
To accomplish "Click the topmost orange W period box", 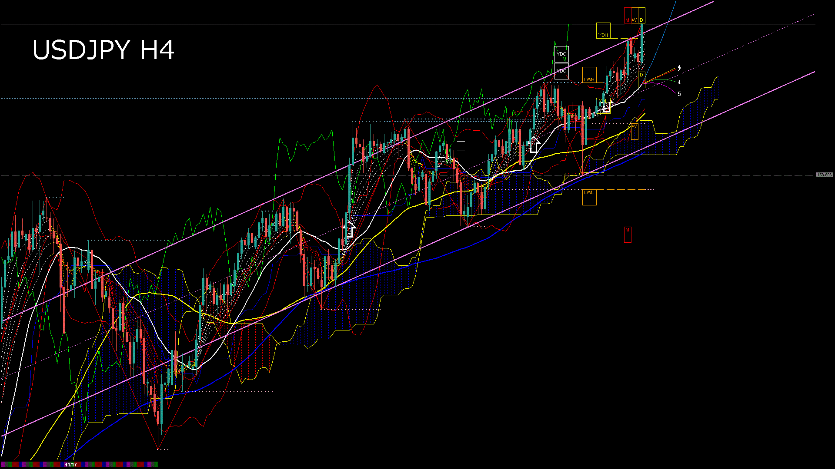I will tap(634, 16).
